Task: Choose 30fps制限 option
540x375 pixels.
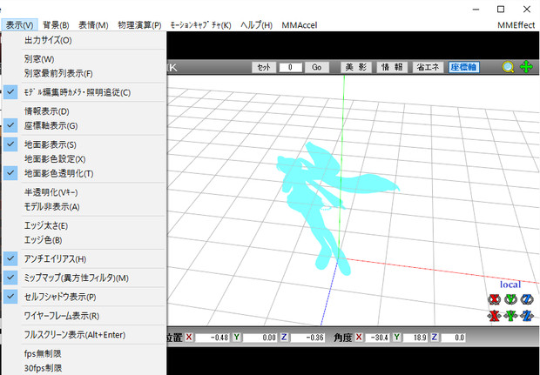Action: pos(84,368)
